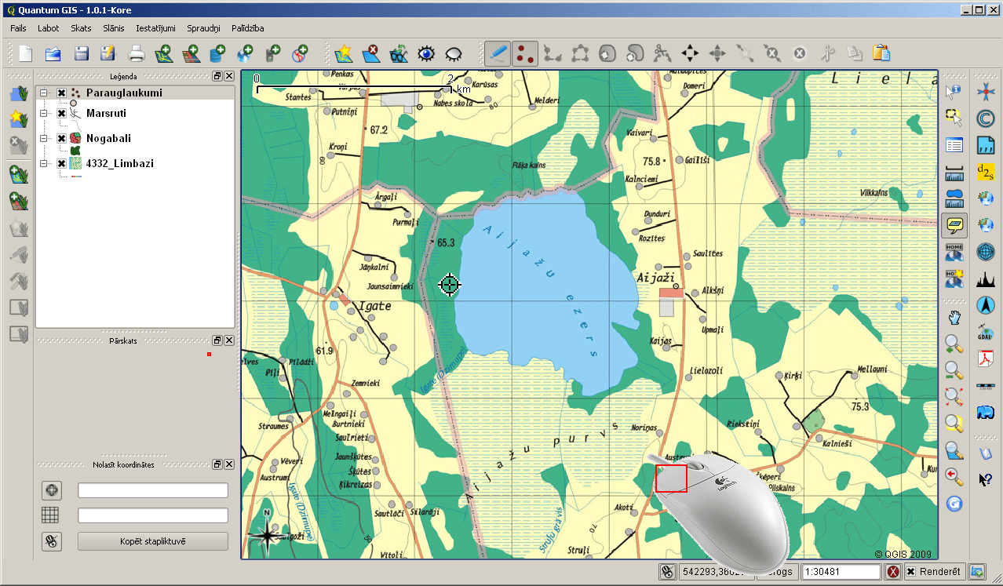The height and width of the screenshot is (586, 1003).
Task: Open the d2s converter plugin
Action: 986,172
